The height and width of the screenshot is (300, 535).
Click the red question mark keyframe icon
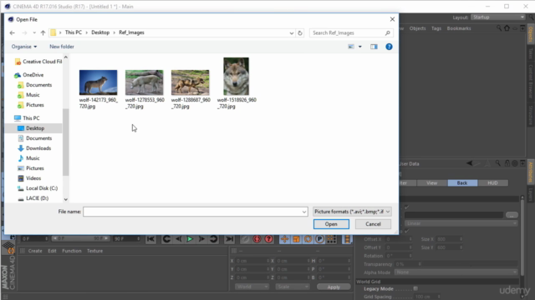269,239
